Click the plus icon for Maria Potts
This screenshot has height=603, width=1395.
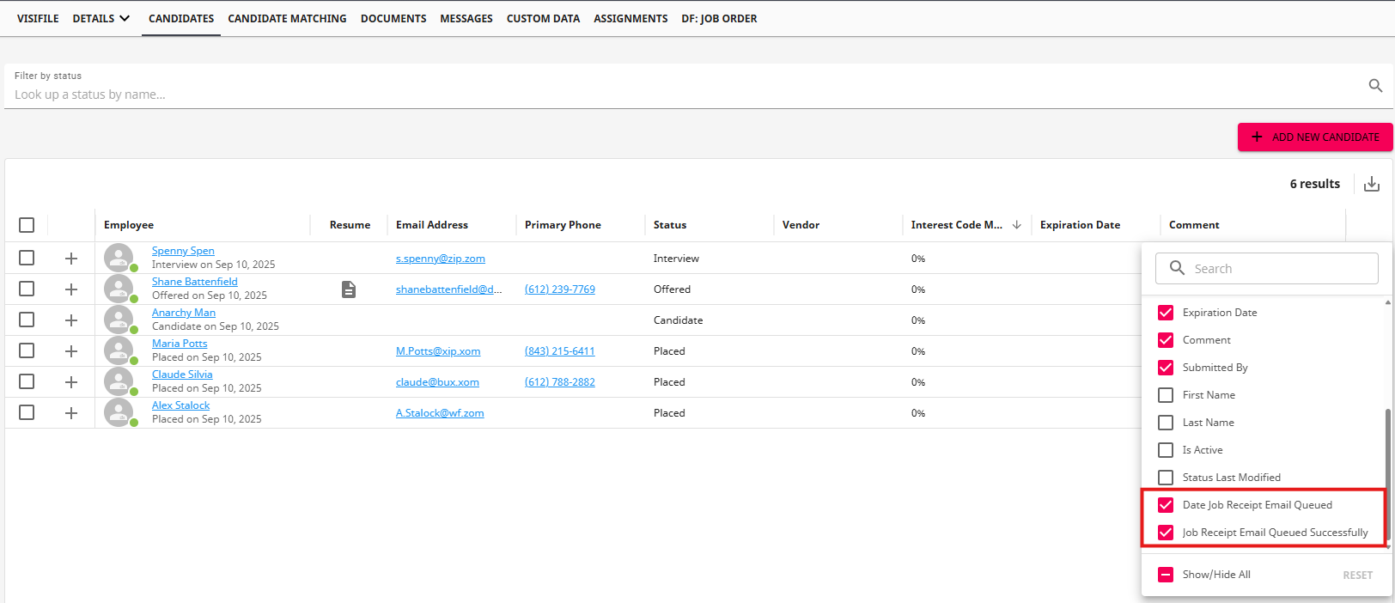(x=71, y=351)
